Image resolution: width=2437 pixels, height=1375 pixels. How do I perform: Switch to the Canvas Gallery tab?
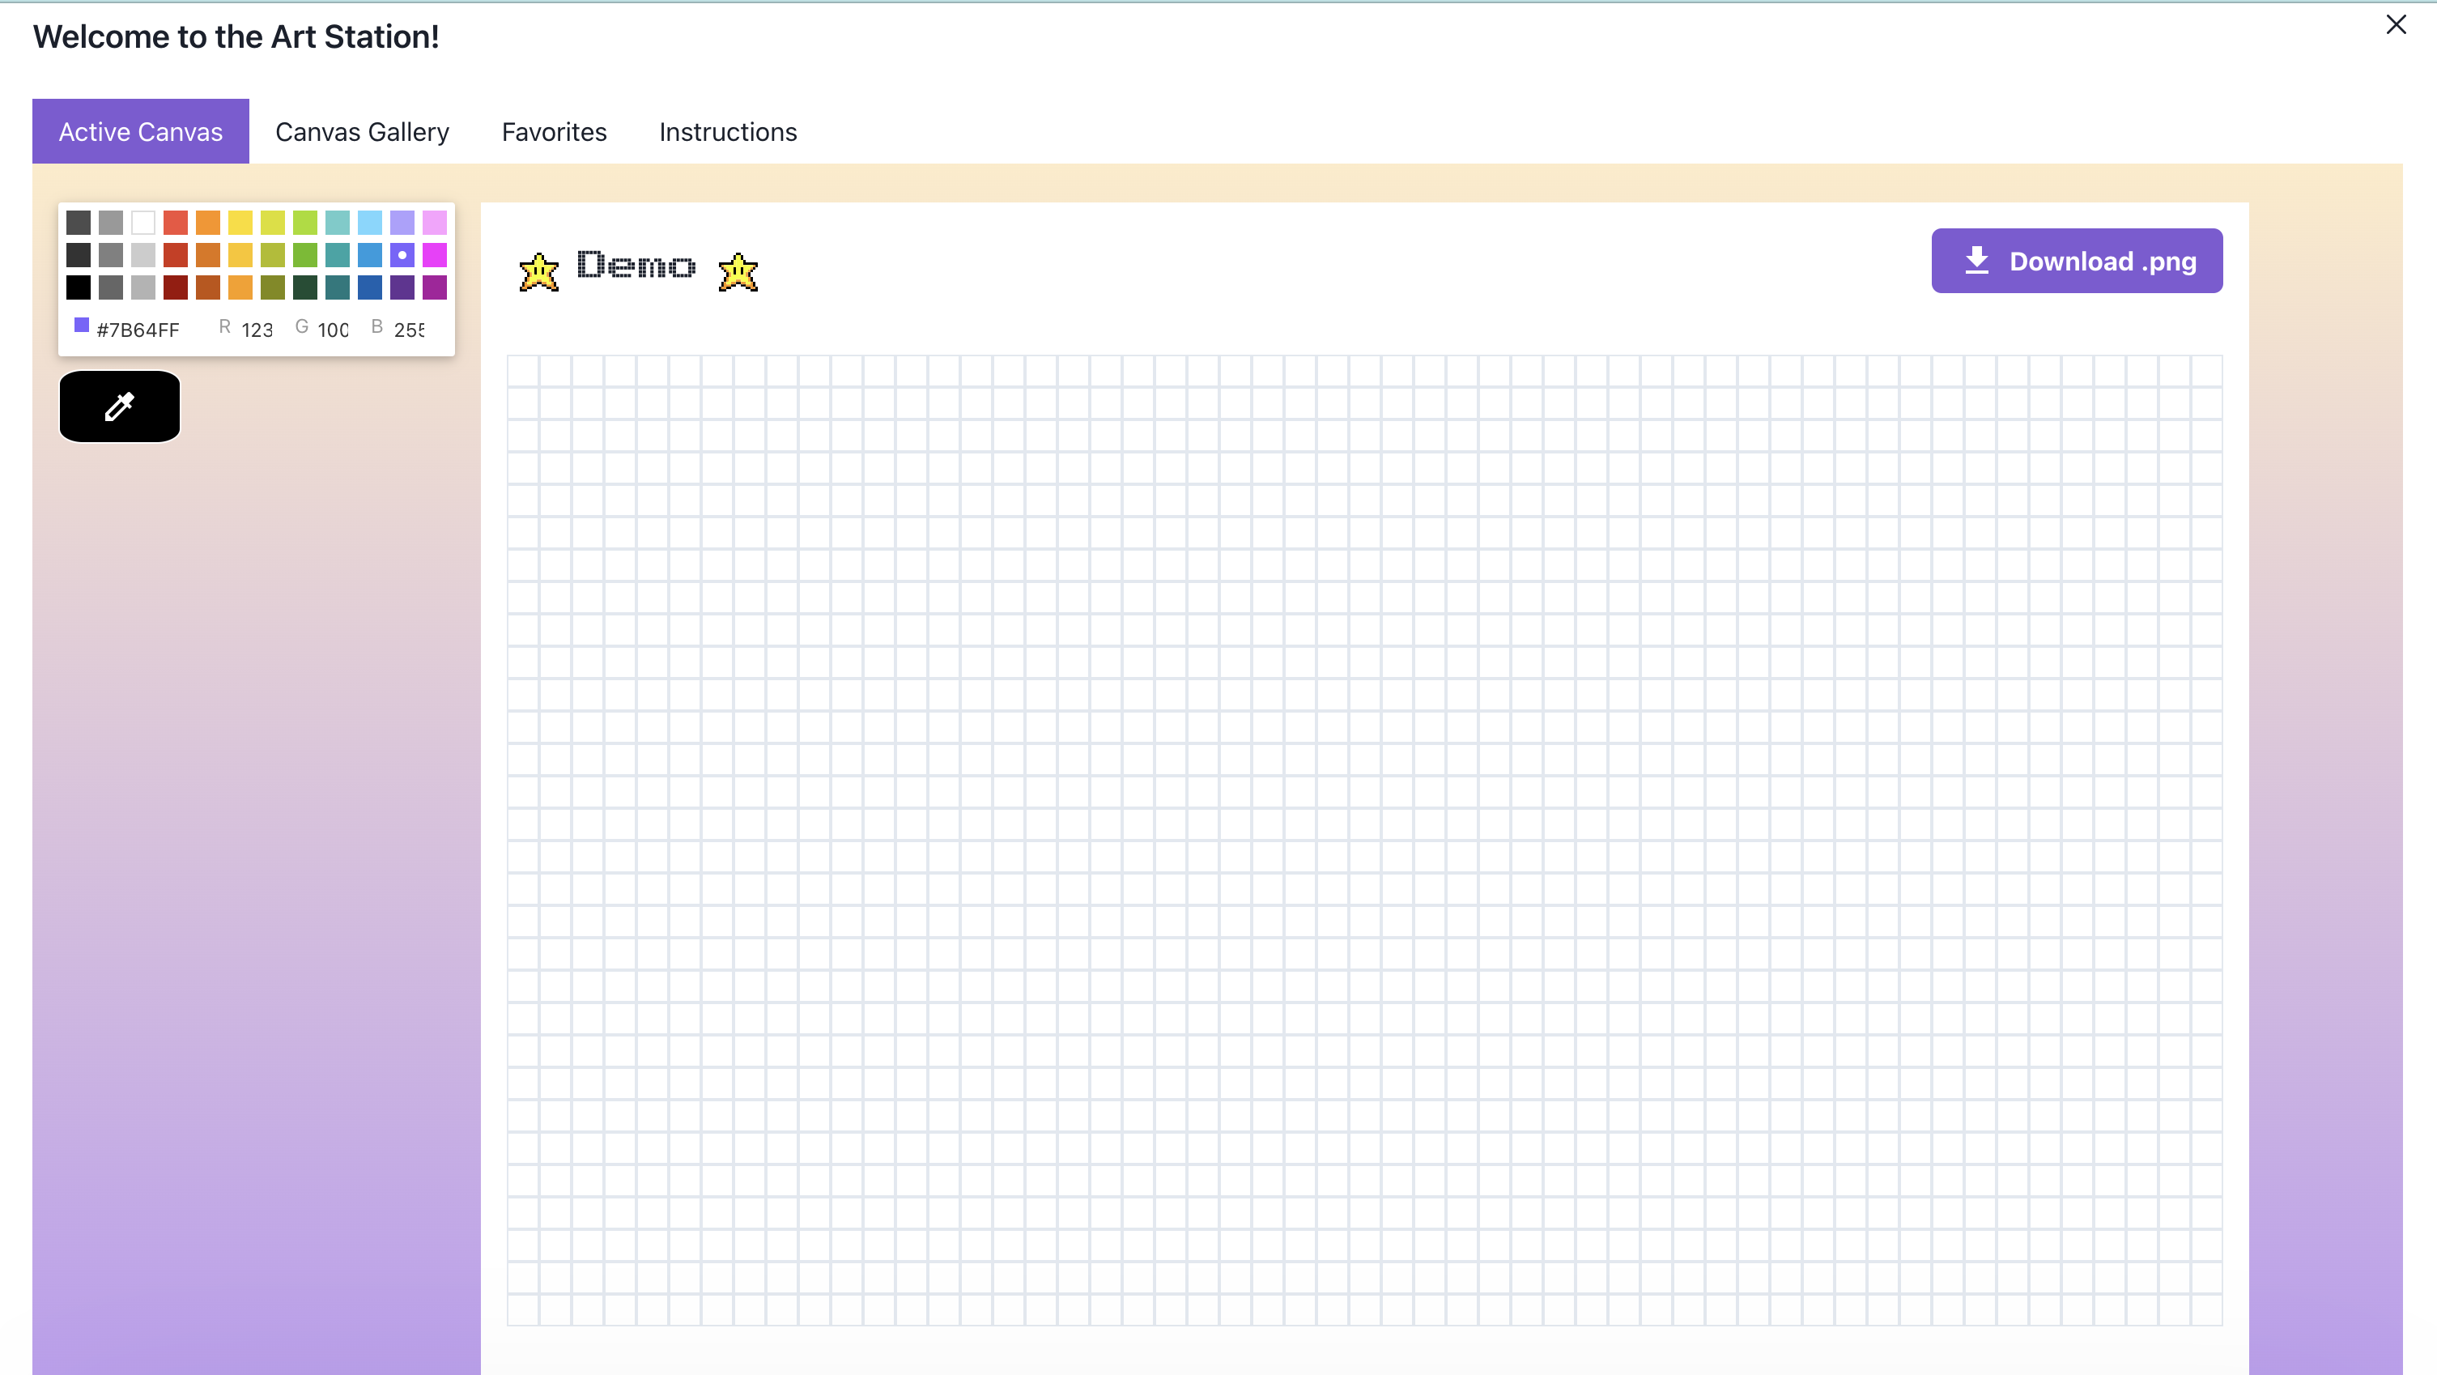point(361,131)
